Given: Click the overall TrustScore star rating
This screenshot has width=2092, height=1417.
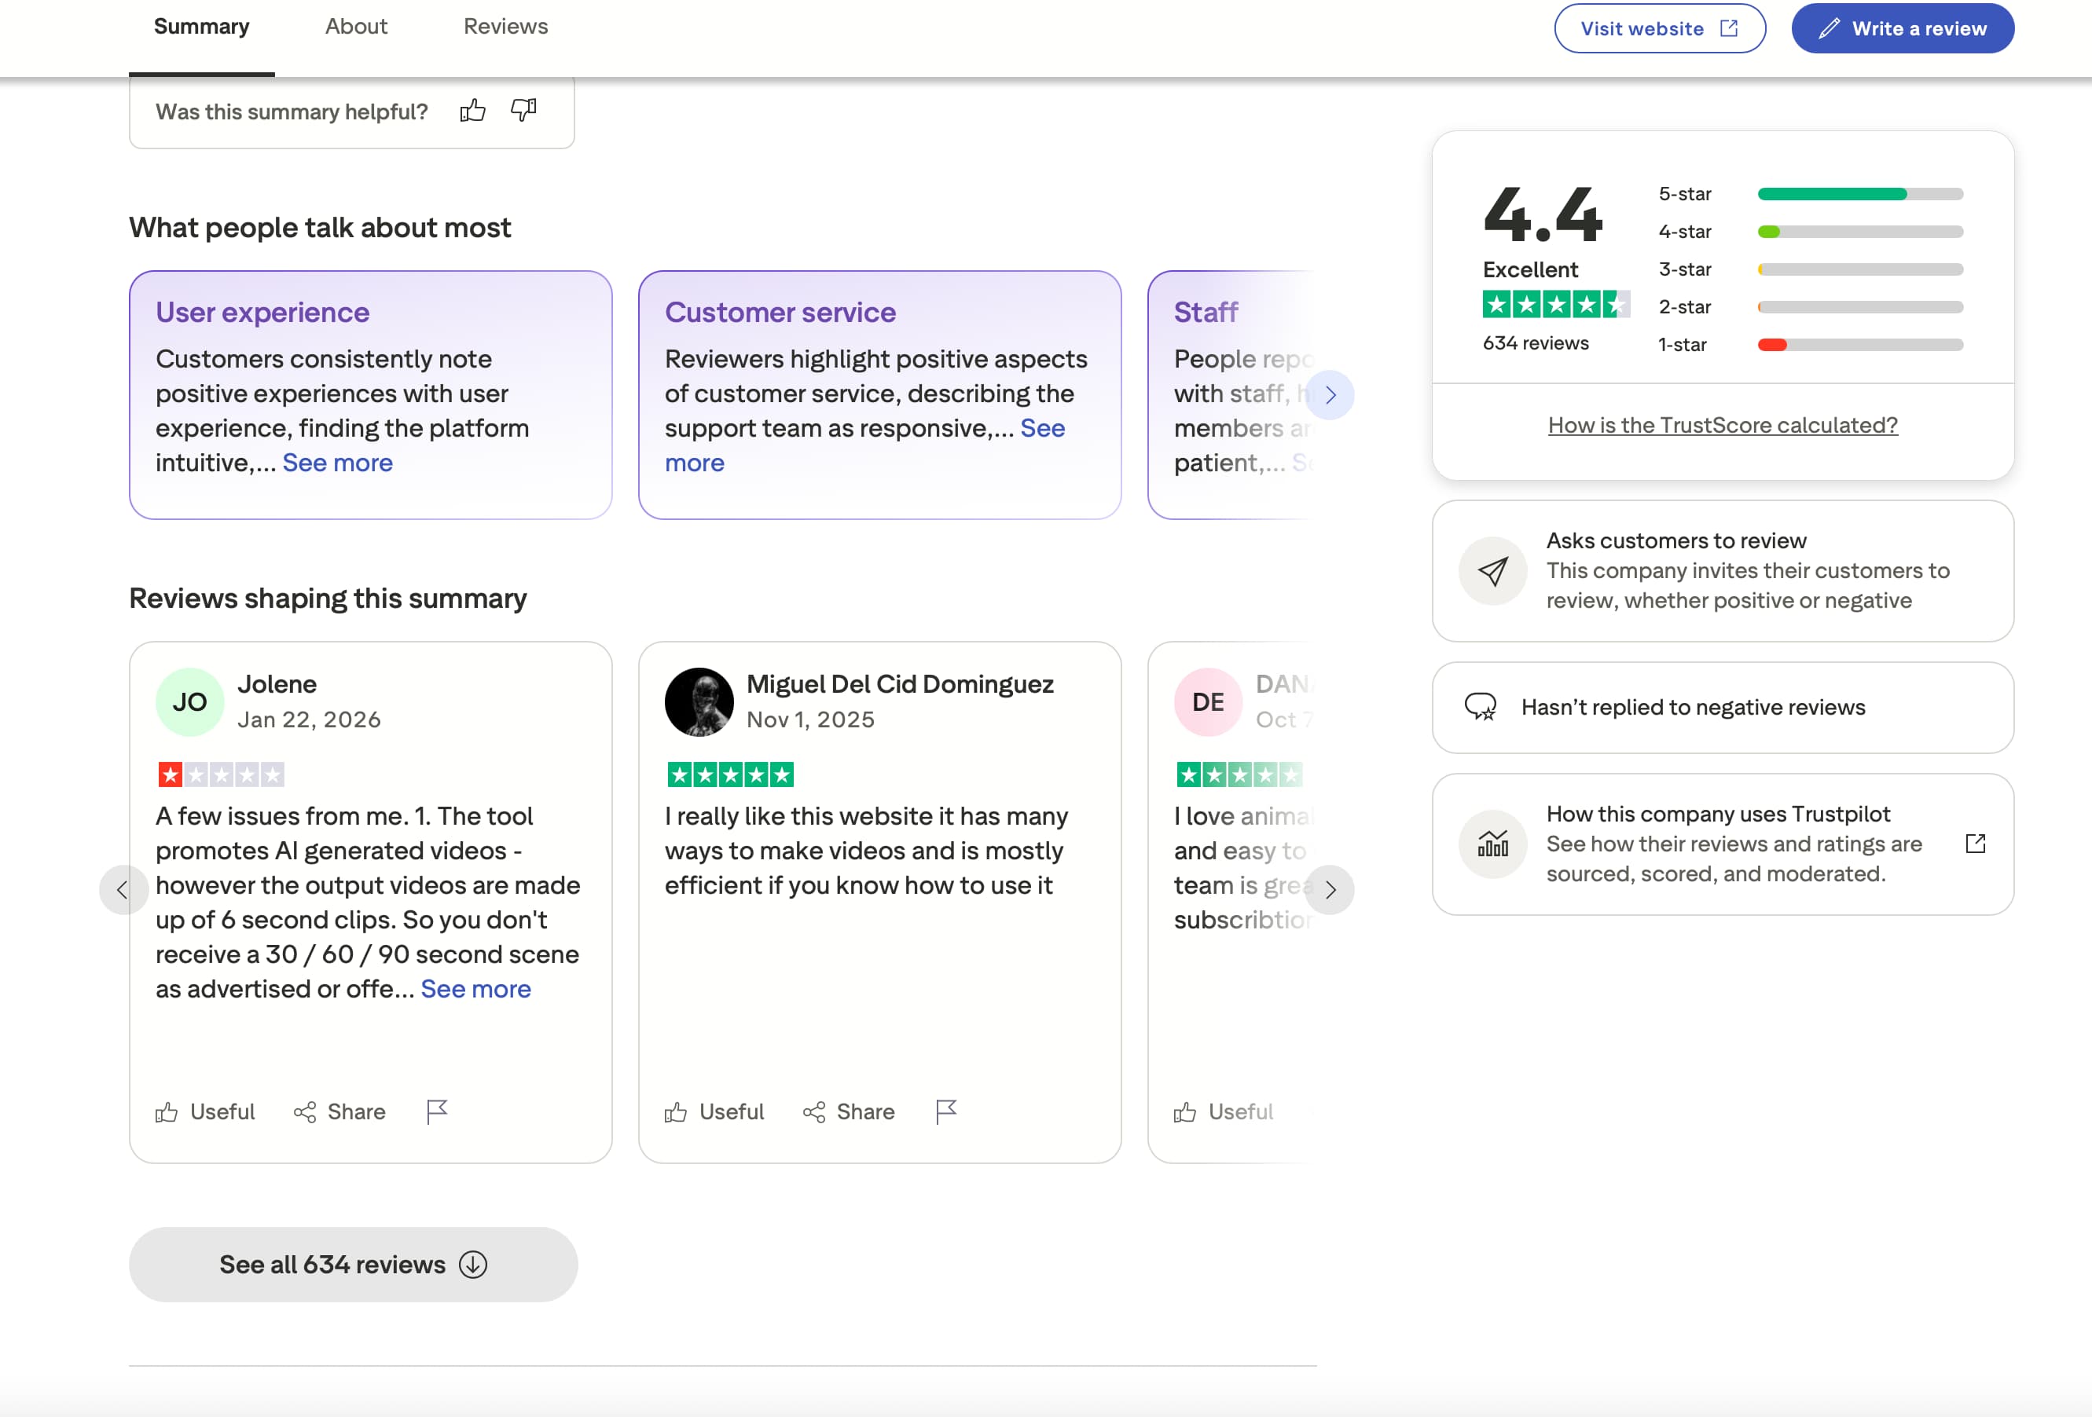Looking at the screenshot, I should pyautogui.click(x=1556, y=305).
